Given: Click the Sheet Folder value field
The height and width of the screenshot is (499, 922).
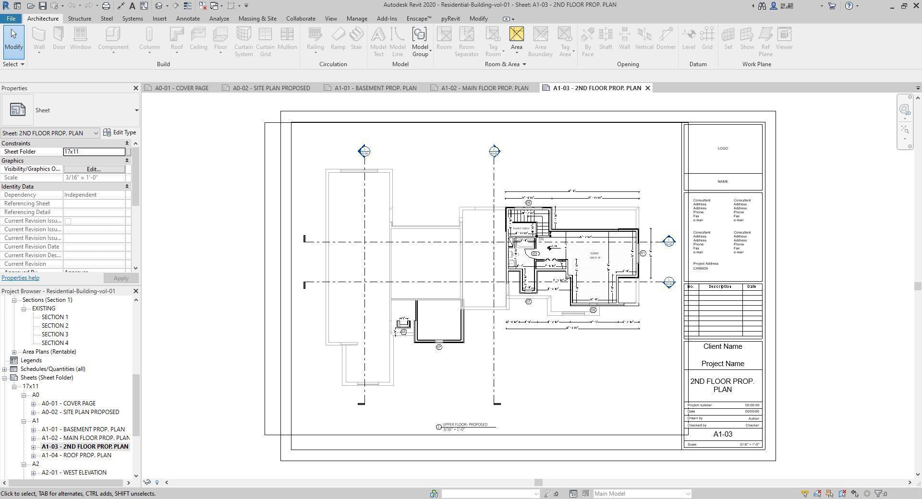Looking at the screenshot, I should tap(94, 152).
